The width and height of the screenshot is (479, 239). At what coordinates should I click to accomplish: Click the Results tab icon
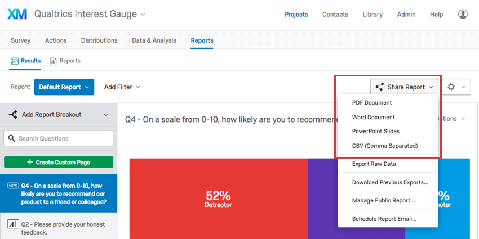tap(15, 61)
